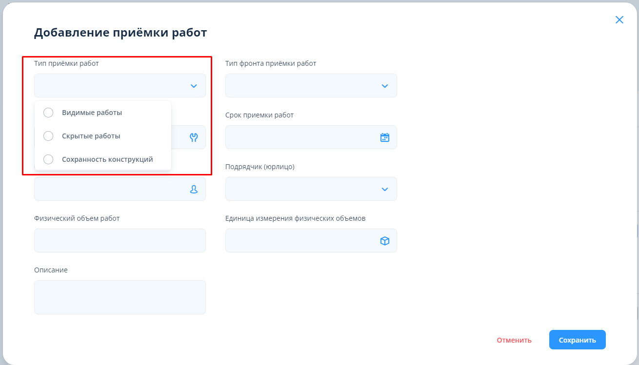Open the calendar date picker icon
The height and width of the screenshot is (365, 639).
(384, 137)
